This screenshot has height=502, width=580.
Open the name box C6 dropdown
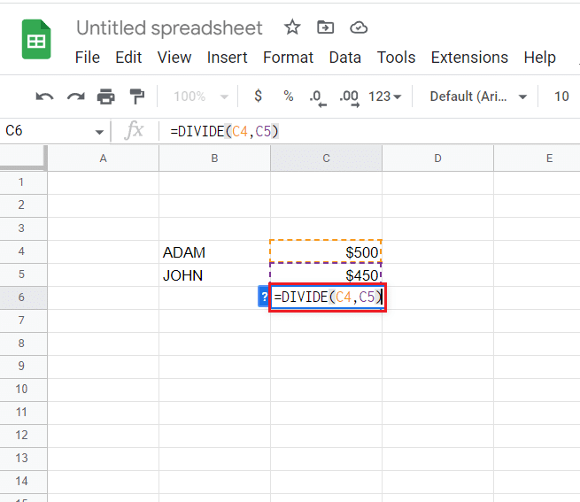99,132
